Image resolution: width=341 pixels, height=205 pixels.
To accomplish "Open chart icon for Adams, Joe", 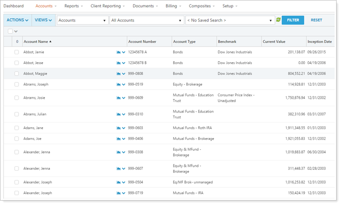I will click(118, 139).
